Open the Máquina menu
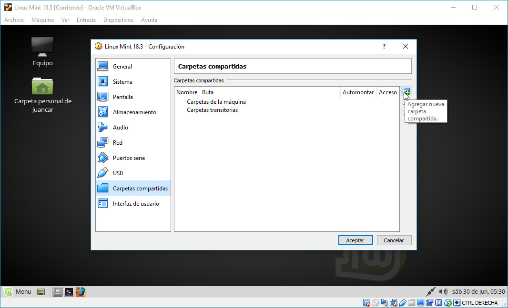 click(x=42, y=20)
